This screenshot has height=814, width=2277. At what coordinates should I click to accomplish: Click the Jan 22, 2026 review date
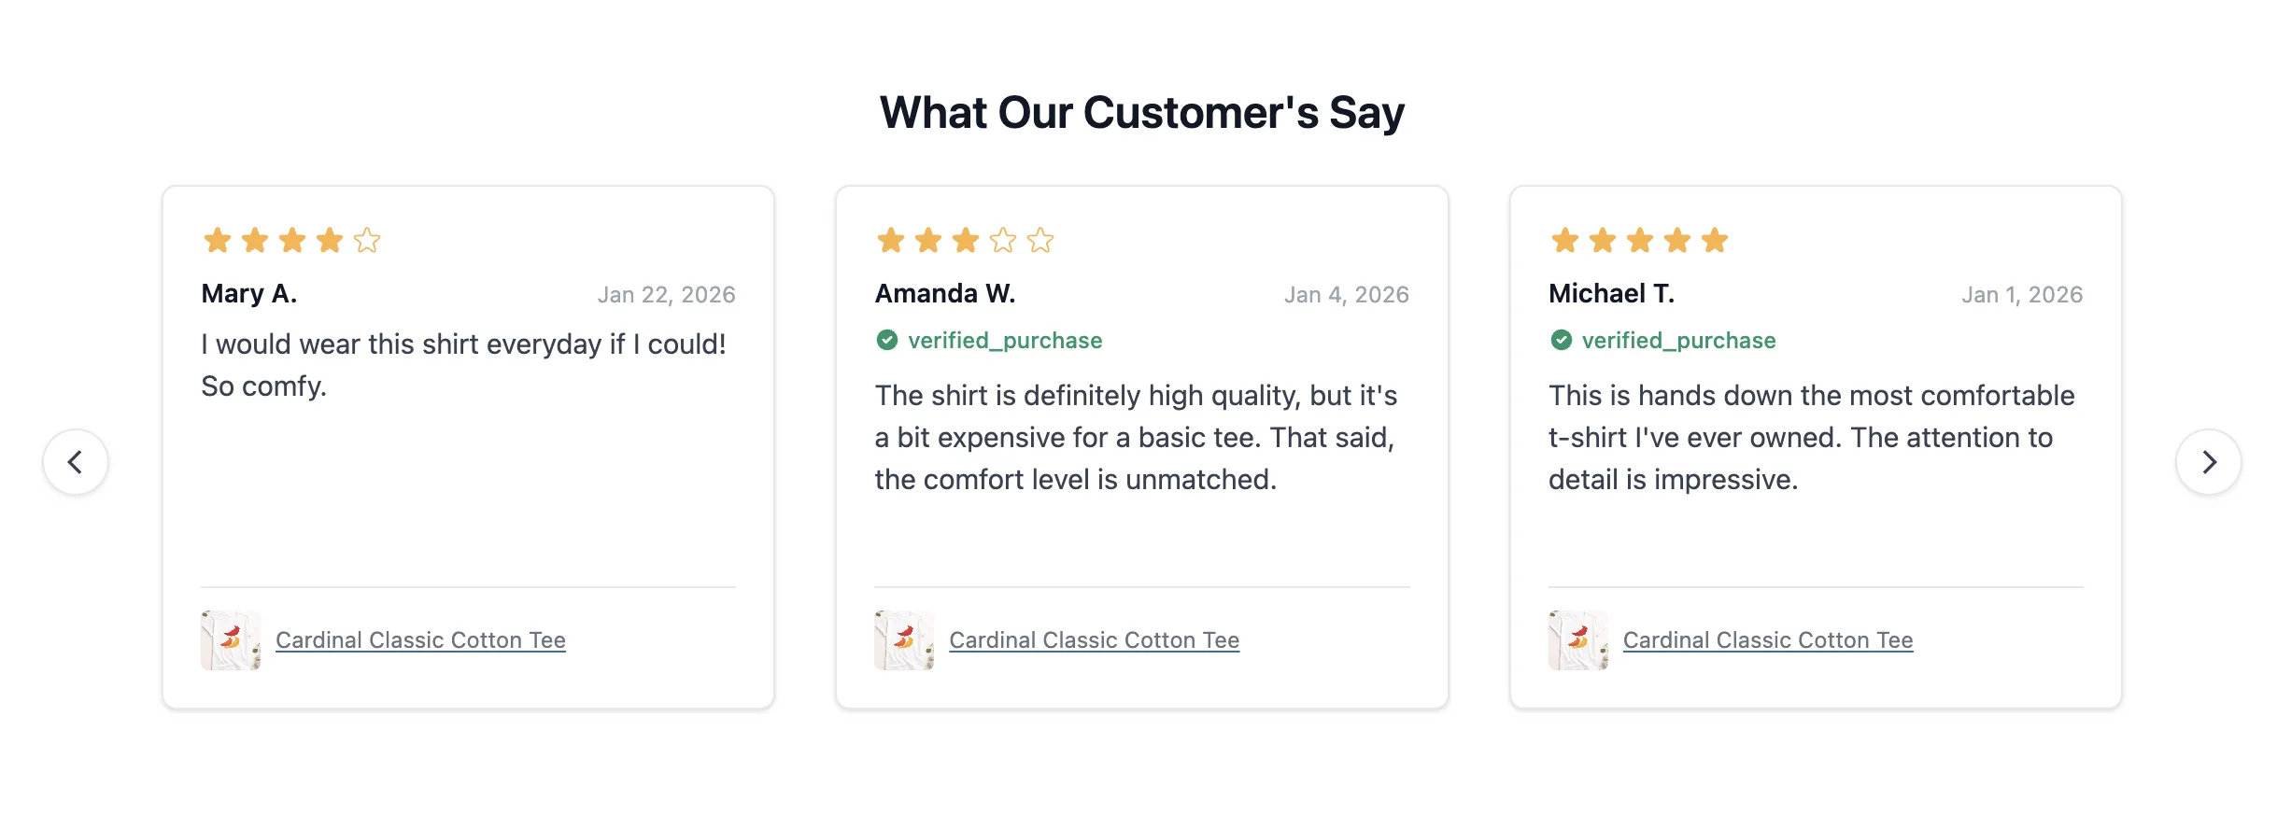666,295
